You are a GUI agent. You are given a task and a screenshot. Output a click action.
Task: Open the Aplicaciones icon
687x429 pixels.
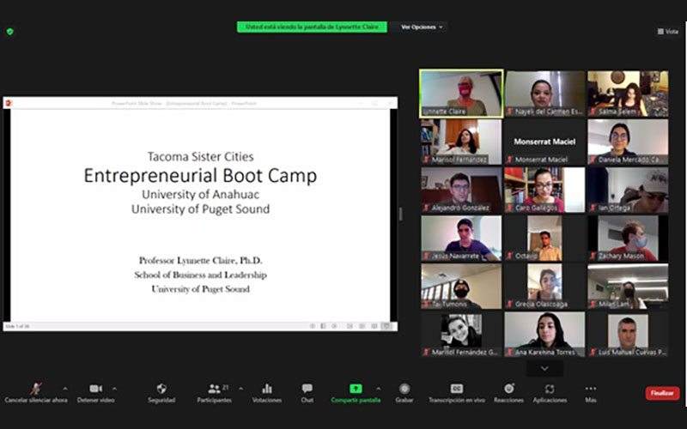click(x=550, y=389)
